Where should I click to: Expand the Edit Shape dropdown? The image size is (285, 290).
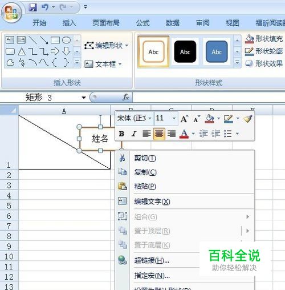tap(127, 46)
